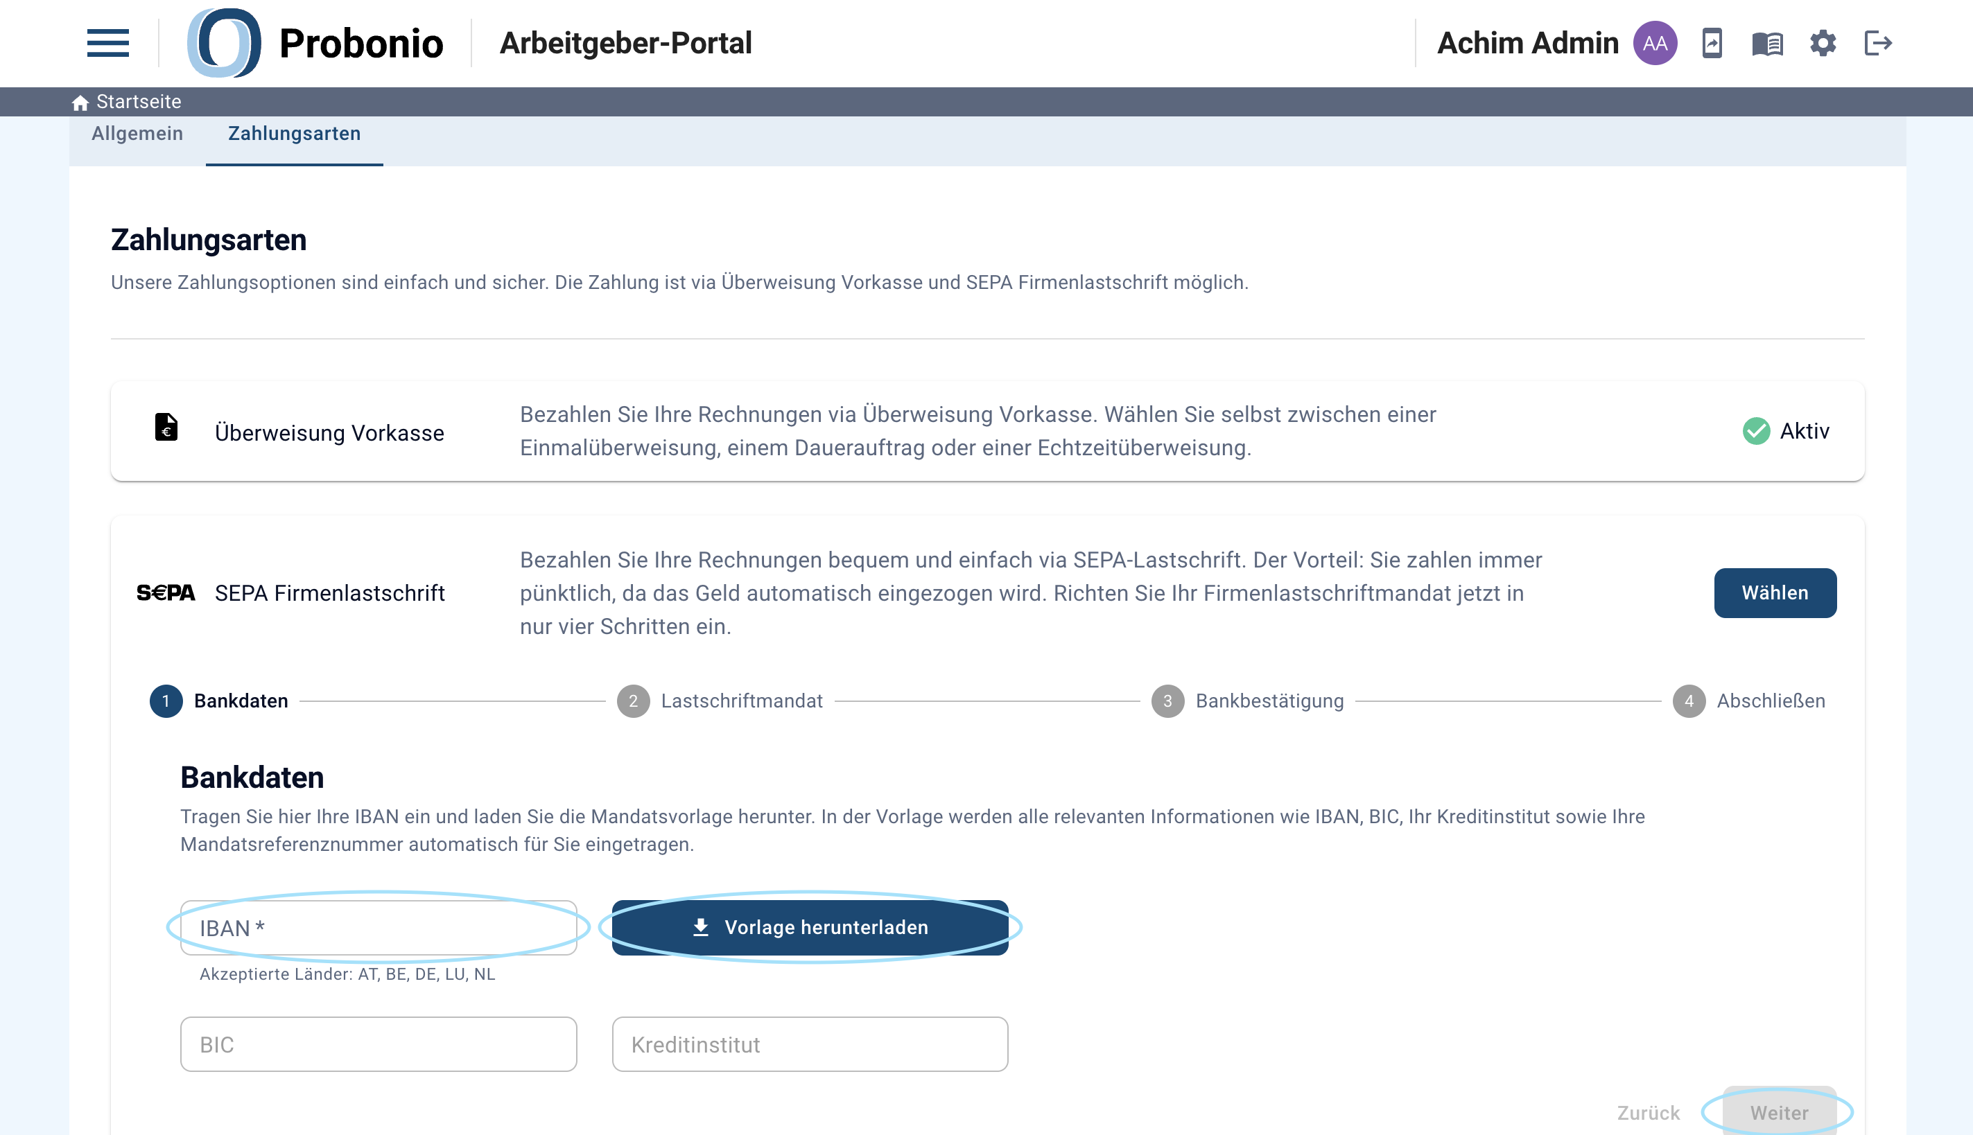Click the SEPA logo icon

pyautogui.click(x=165, y=593)
